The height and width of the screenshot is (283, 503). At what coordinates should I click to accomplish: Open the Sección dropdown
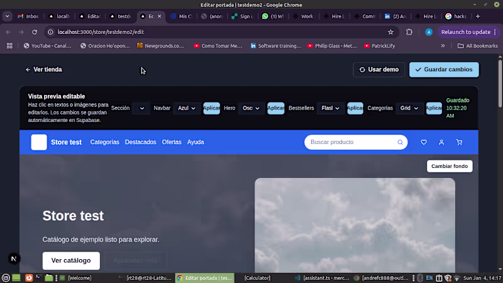tap(141, 108)
